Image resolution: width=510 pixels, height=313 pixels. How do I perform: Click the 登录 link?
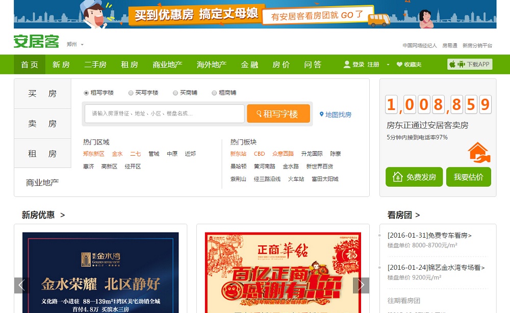pyautogui.click(x=358, y=65)
